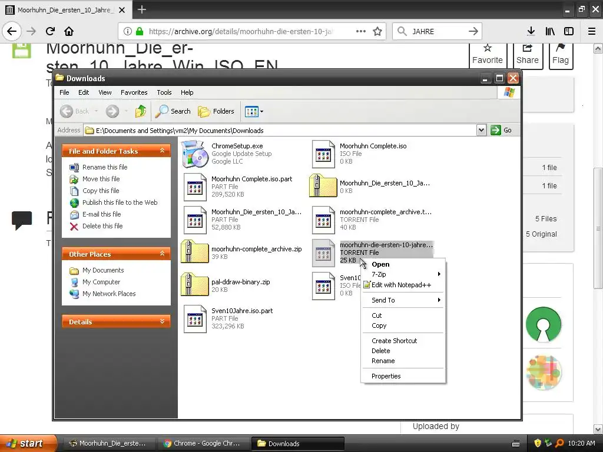Screen dimensions: 603x452
Task: Close the Moorhuhn archive.org tab
Action: tap(122, 10)
